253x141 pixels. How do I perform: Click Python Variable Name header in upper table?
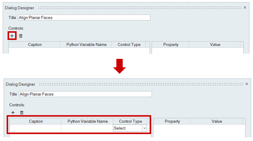point(86,45)
